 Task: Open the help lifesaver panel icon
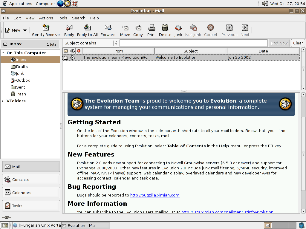pyautogui.click(x=74, y=4)
